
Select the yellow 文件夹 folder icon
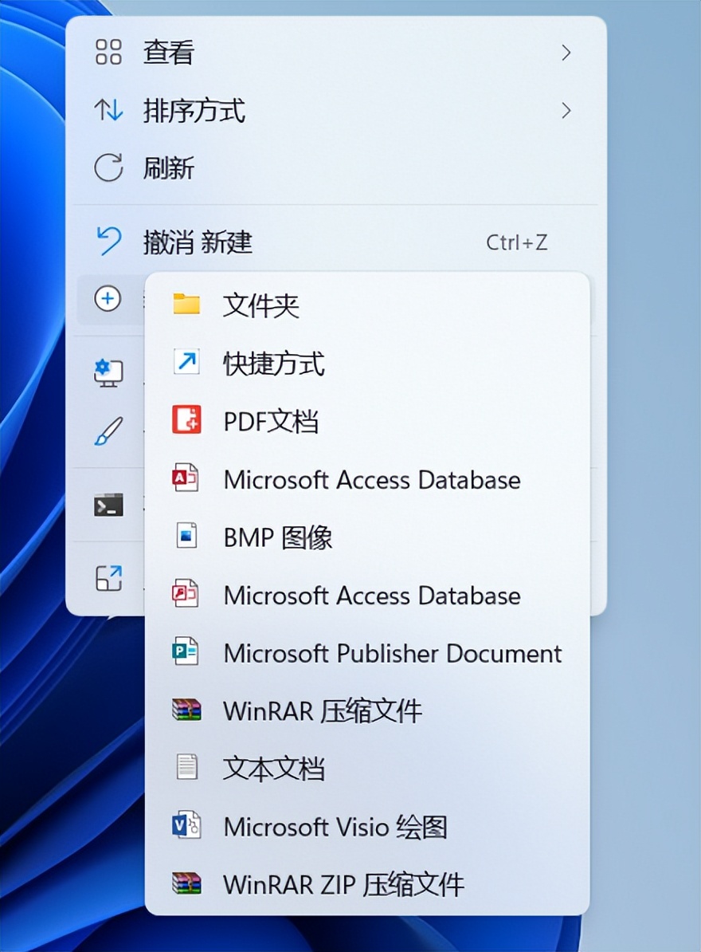[x=185, y=305]
